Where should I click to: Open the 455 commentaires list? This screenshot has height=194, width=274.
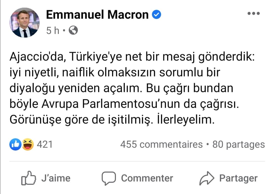point(161,145)
